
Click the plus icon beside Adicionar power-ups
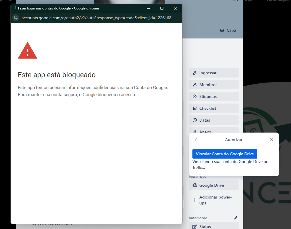[x=195, y=200]
